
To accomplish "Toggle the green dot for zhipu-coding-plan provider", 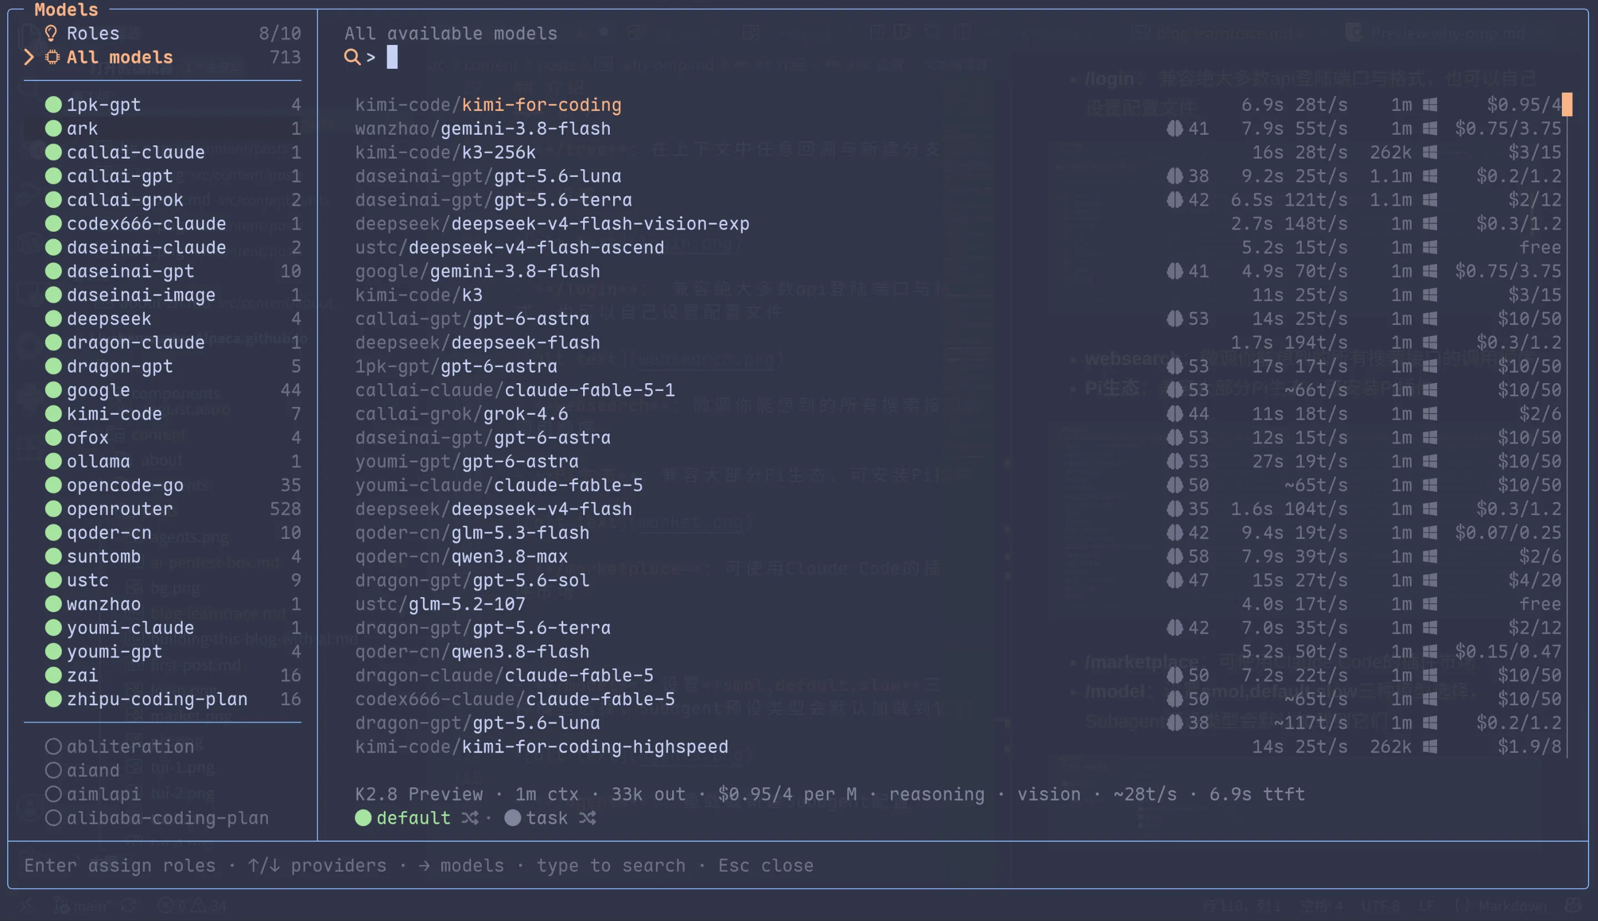I will point(53,699).
